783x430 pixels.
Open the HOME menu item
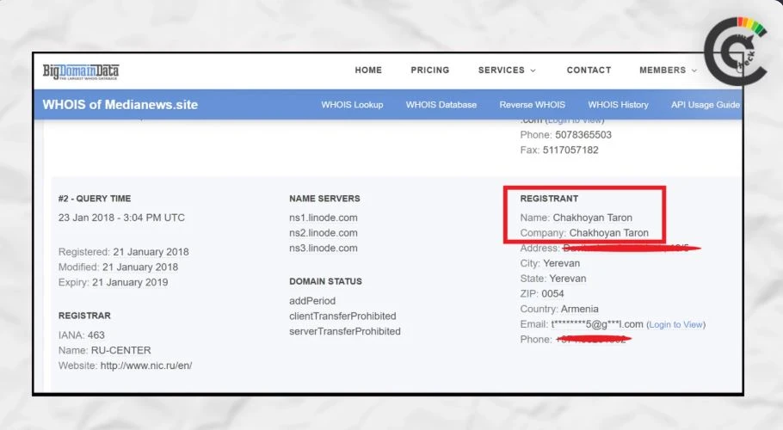coord(368,71)
